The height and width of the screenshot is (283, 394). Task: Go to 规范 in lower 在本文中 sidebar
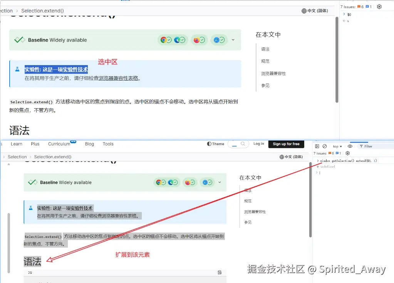click(x=248, y=201)
